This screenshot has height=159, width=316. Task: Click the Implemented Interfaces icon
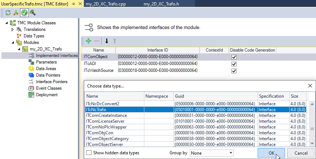point(31,56)
